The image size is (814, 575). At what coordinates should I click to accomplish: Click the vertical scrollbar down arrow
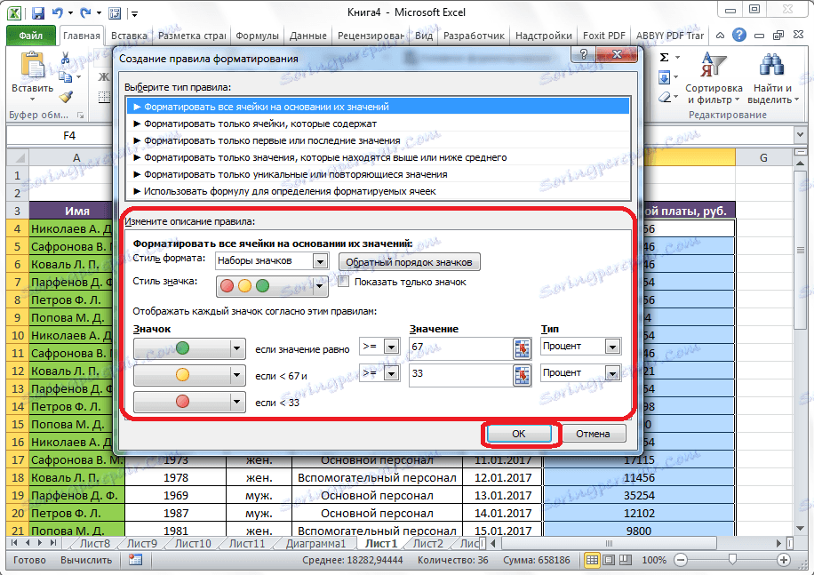800,527
